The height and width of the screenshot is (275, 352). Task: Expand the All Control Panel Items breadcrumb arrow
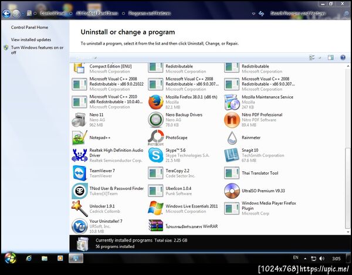click(x=123, y=13)
